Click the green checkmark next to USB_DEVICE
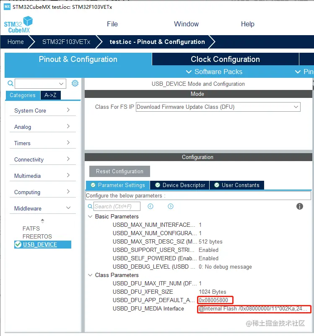Viewport: 314px width, 336px height. pyautogui.click(x=18, y=244)
